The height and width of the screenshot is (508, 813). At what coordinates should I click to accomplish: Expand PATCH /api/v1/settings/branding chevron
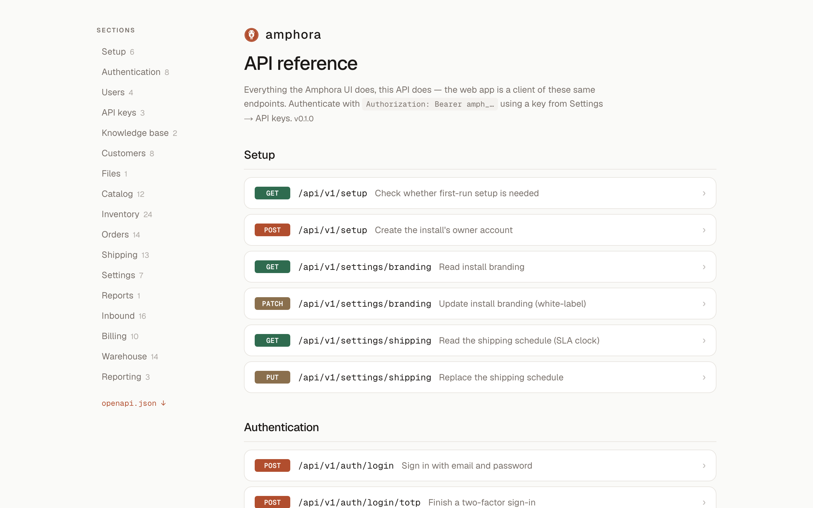coord(704,304)
